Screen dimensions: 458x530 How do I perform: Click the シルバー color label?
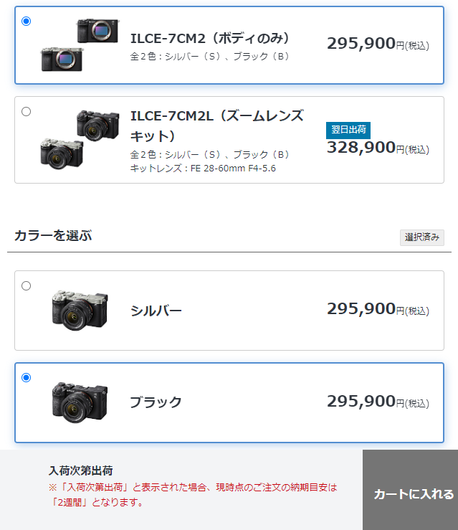click(156, 311)
